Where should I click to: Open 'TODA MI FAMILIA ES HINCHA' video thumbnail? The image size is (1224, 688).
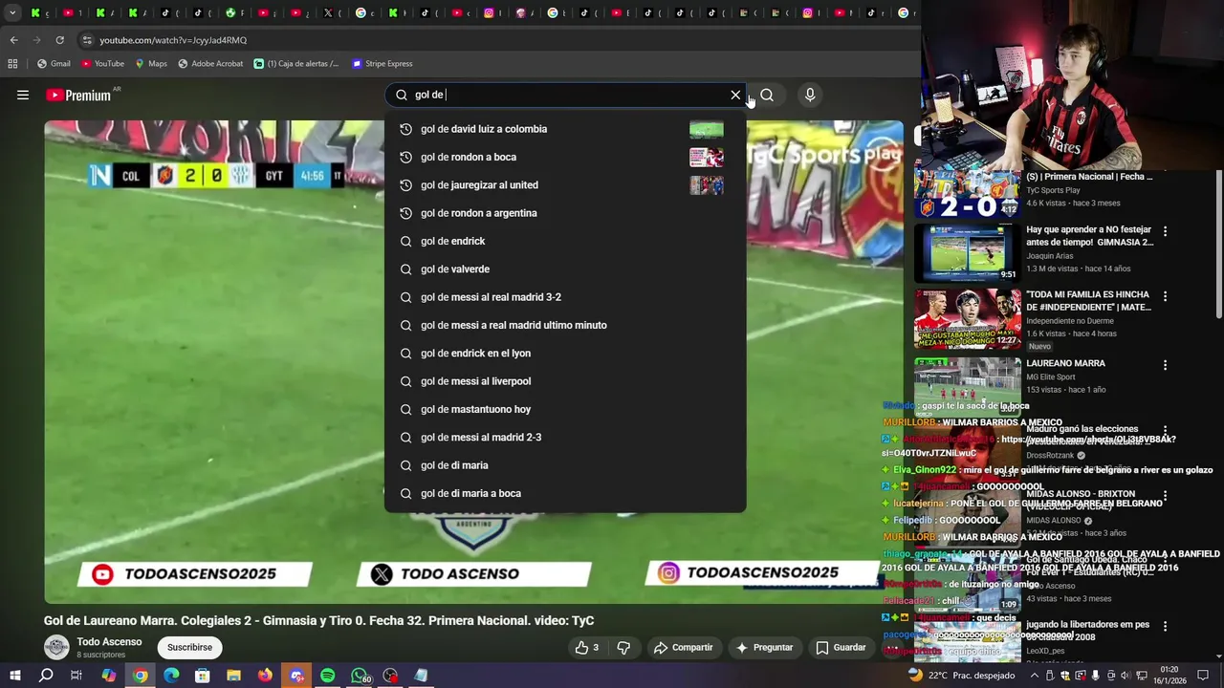pyautogui.click(x=967, y=319)
